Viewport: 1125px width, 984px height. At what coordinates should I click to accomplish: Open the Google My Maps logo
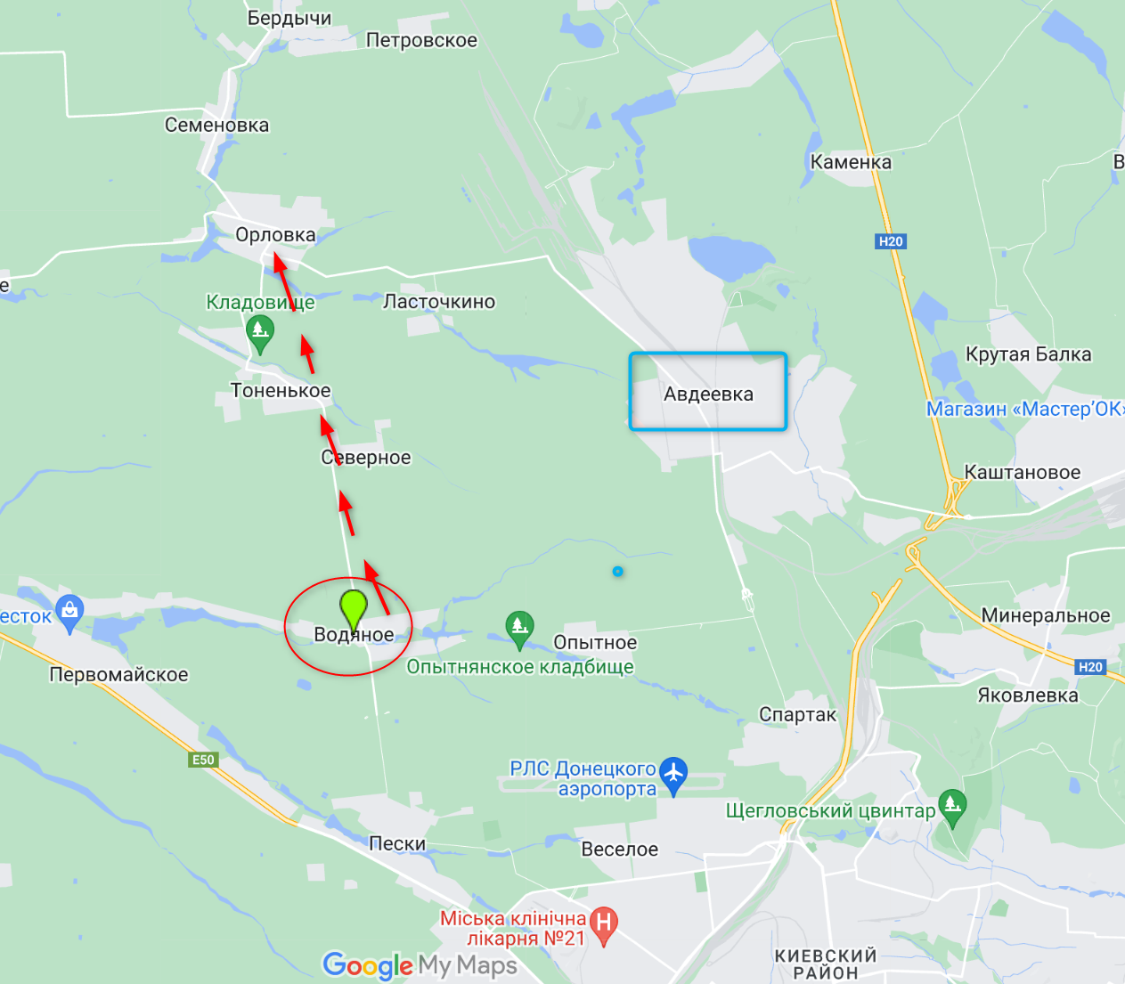click(x=420, y=965)
